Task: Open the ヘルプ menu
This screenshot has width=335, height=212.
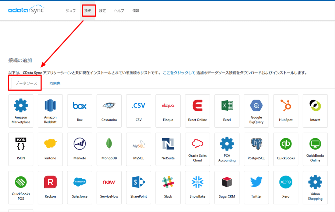Action: pos(119,11)
